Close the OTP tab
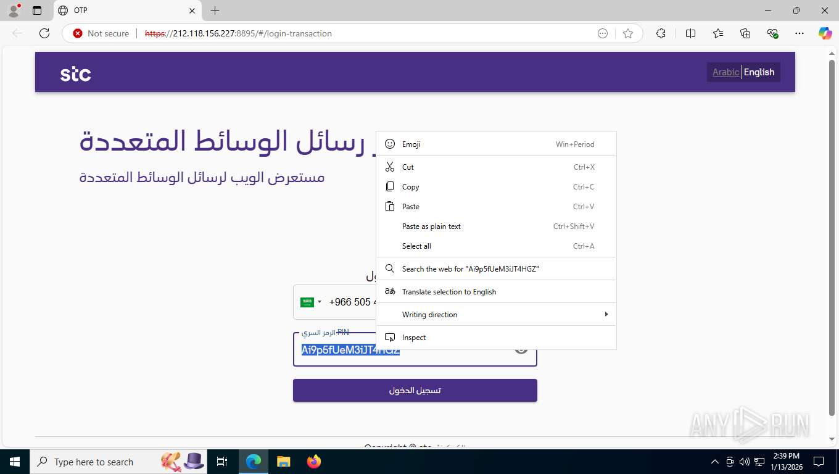The image size is (839, 474). (x=192, y=10)
